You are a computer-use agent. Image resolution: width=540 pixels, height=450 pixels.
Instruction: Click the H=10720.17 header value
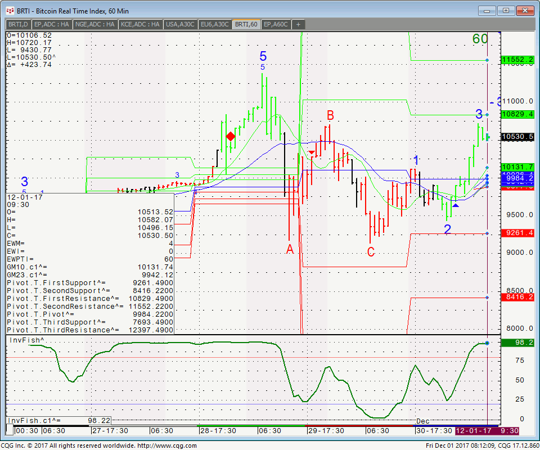pos(29,43)
